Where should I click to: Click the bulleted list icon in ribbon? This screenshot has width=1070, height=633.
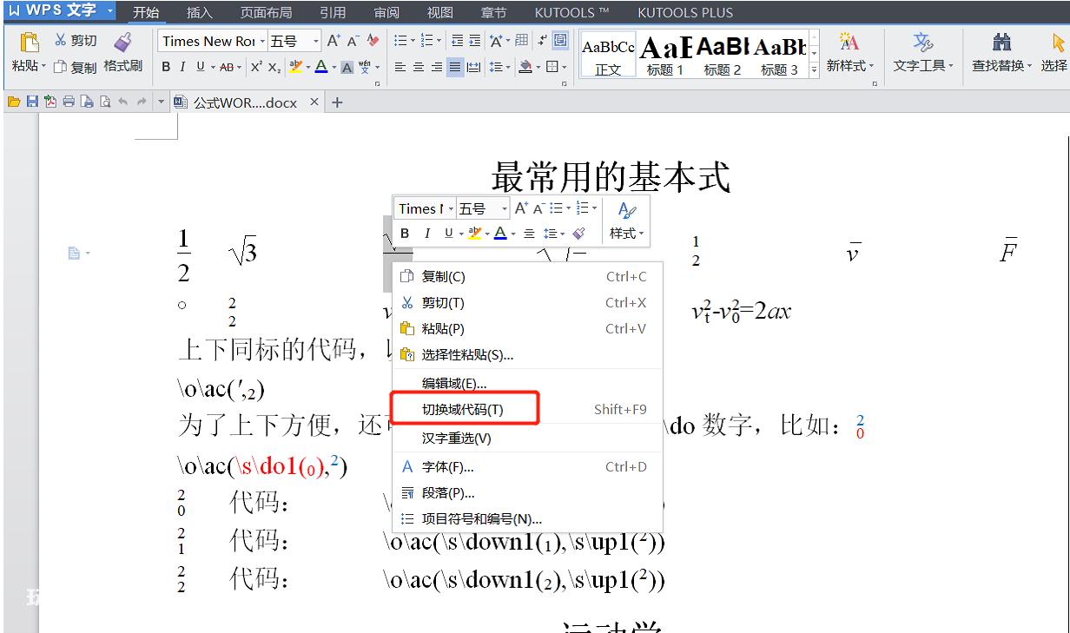(400, 41)
